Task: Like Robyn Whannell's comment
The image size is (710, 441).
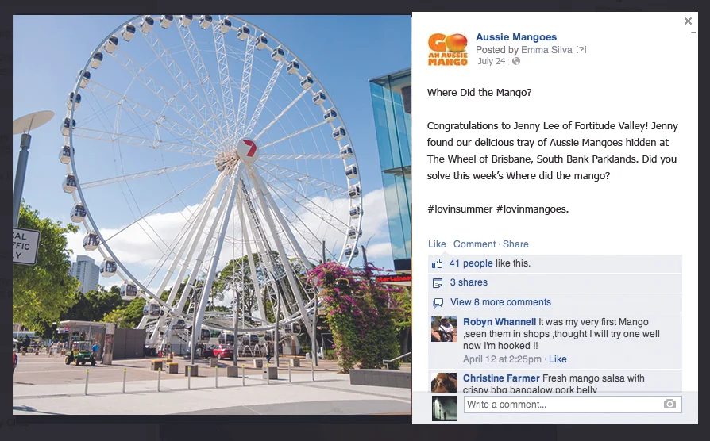Action: point(558,359)
